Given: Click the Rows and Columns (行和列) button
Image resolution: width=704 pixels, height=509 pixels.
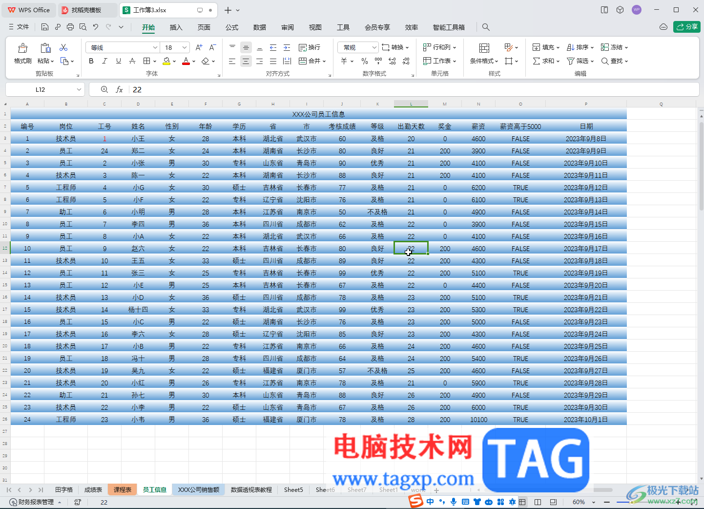Looking at the screenshot, I should pos(439,47).
